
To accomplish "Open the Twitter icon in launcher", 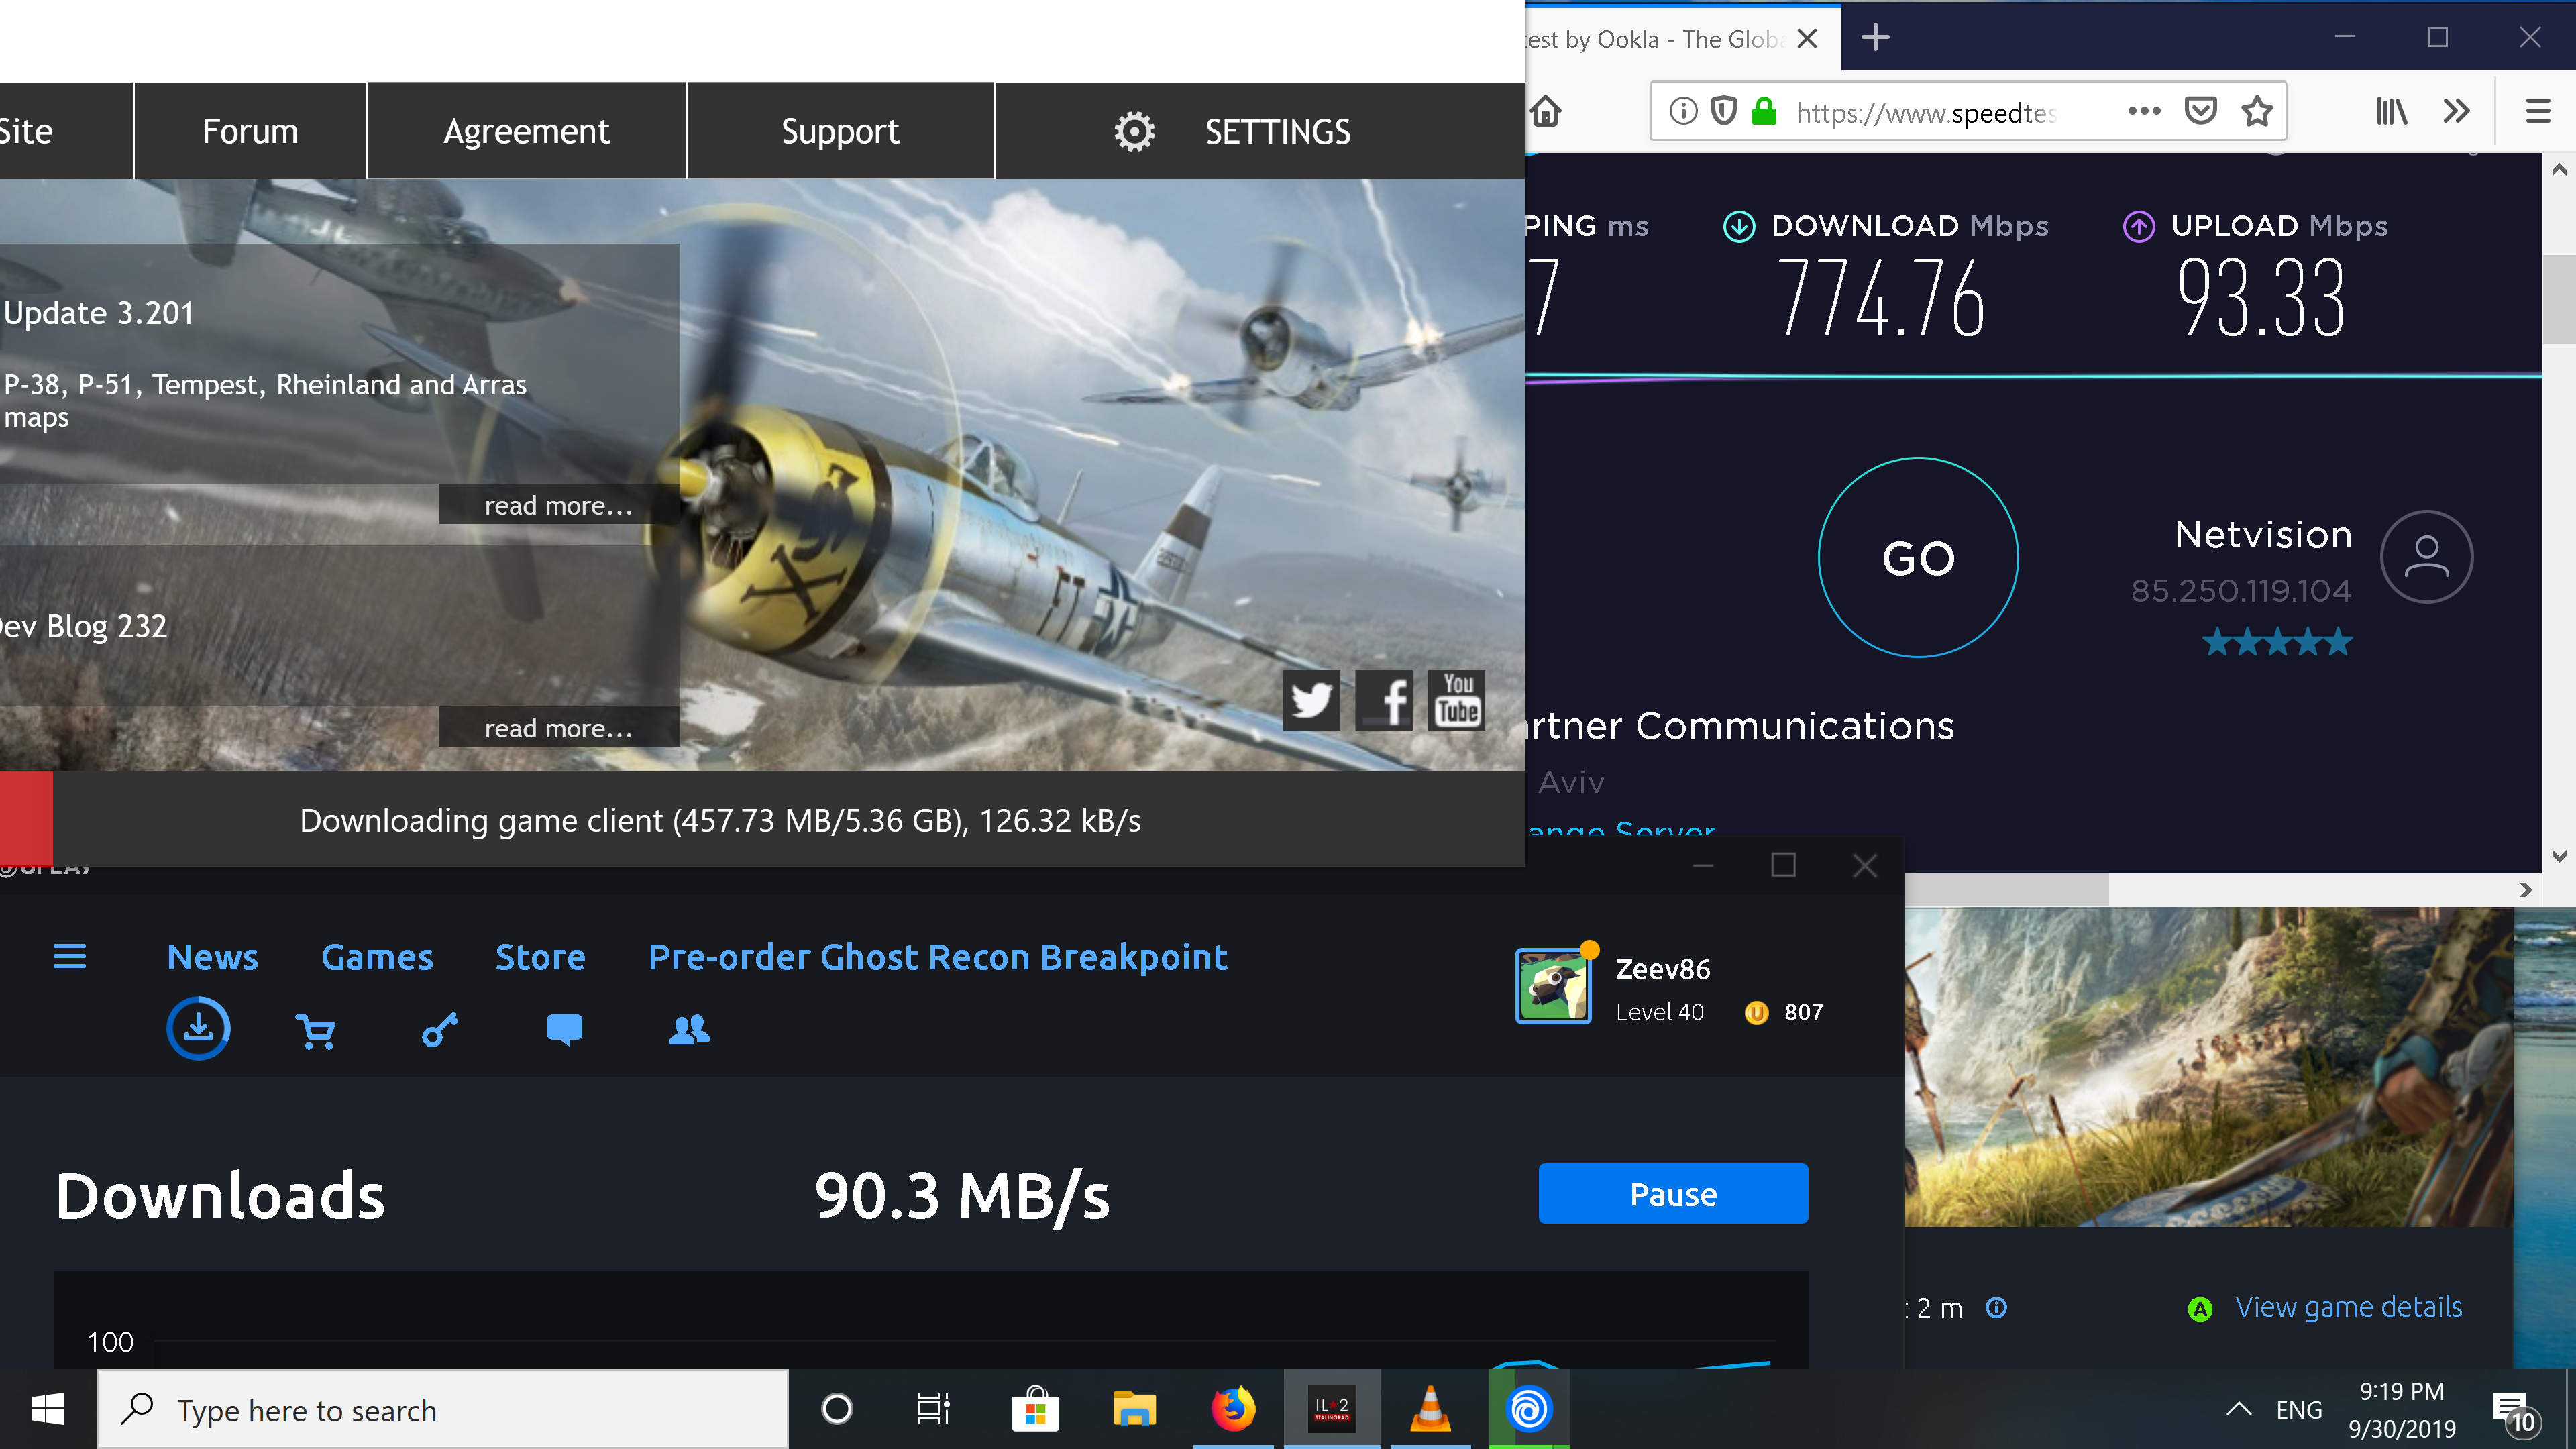I will [1311, 700].
